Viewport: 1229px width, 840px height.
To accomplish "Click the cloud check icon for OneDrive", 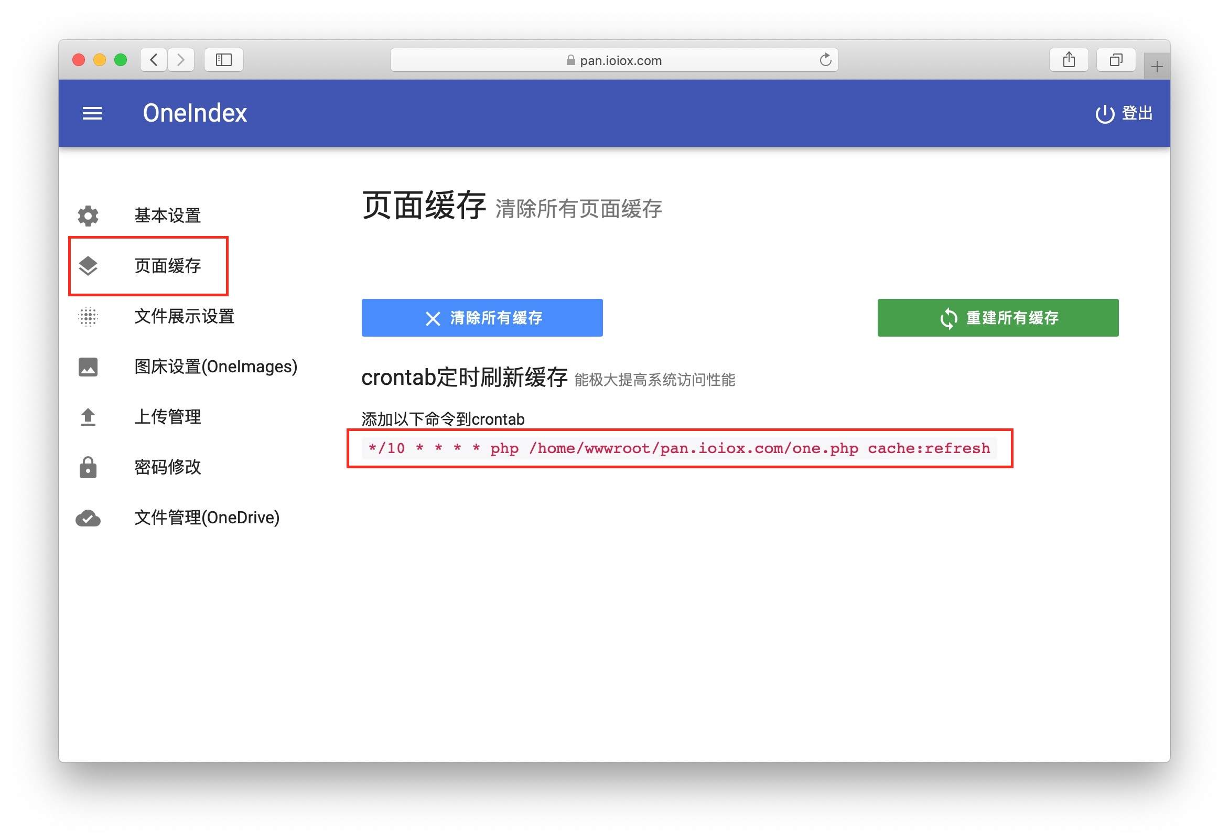I will 88,518.
